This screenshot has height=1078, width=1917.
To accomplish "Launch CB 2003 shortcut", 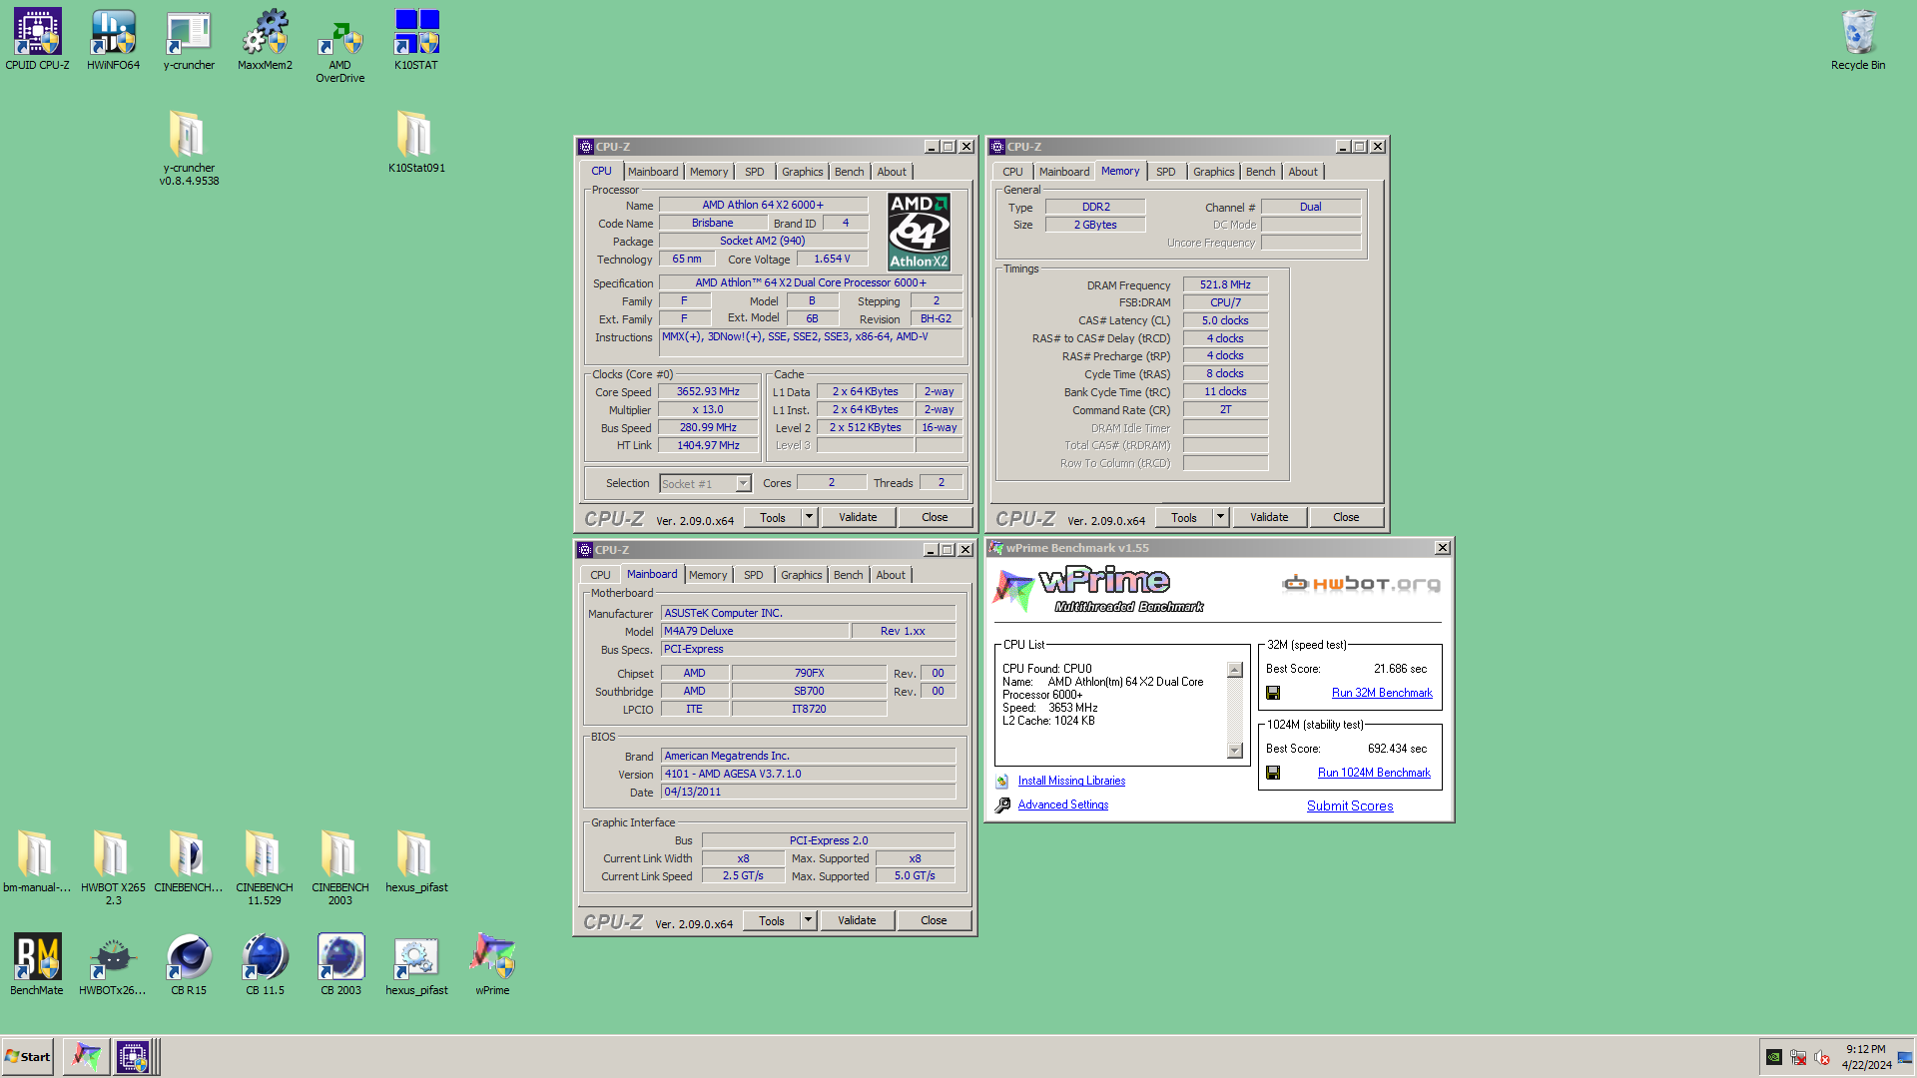I will point(340,964).
